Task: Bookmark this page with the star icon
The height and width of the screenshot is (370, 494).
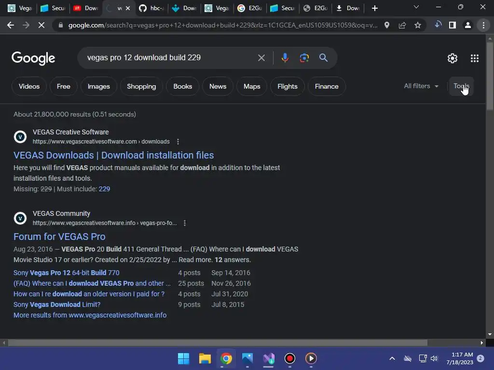Action: [417, 25]
